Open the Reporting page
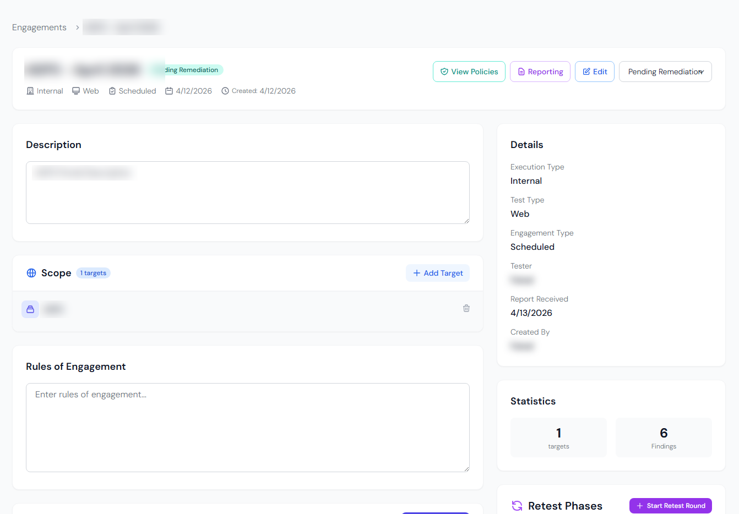 coord(540,72)
